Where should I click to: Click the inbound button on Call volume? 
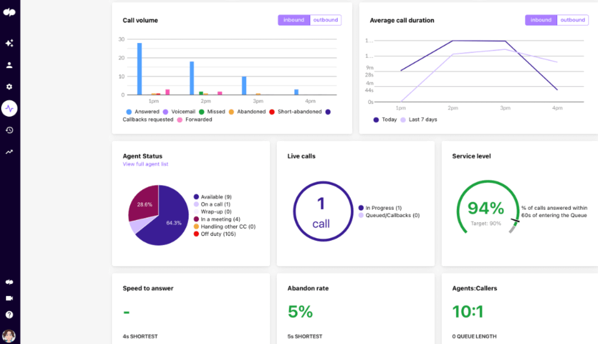(x=294, y=20)
